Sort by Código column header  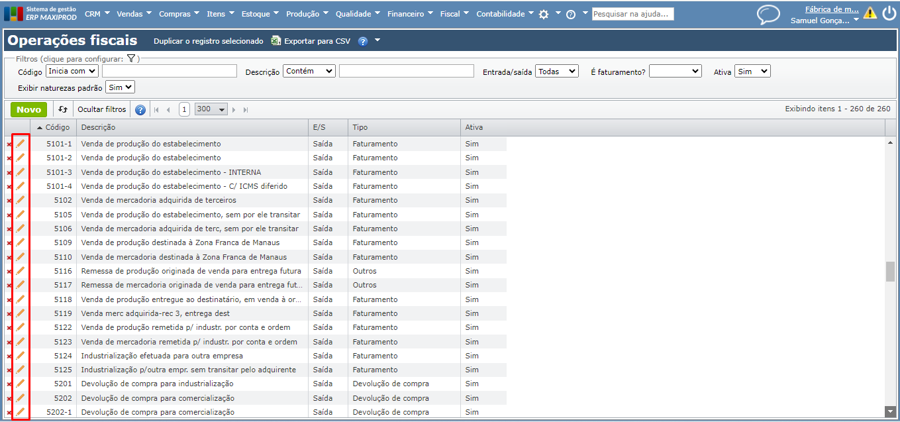coord(53,127)
